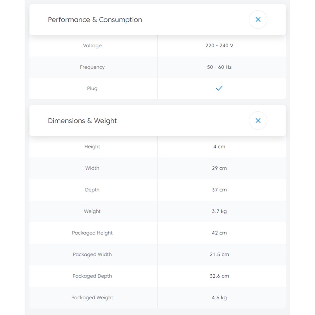Select the 29 cm width value
The width and height of the screenshot is (315, 315).
(219, 168)
